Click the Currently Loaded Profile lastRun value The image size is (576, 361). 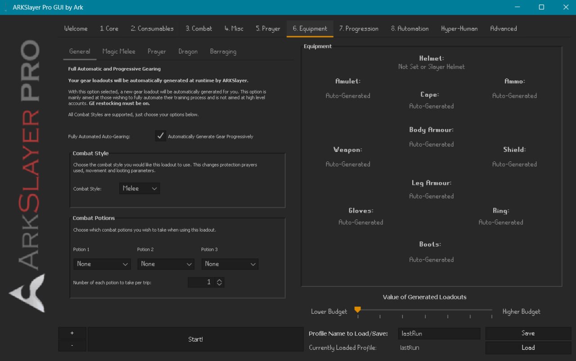click(409, 348)
